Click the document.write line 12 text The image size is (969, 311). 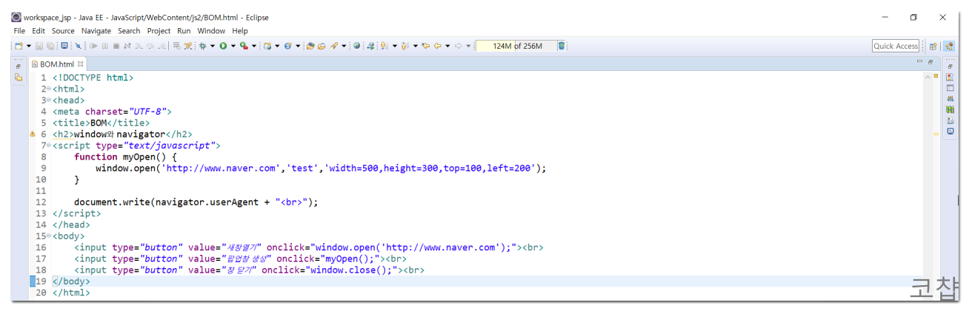coord(196,202)
